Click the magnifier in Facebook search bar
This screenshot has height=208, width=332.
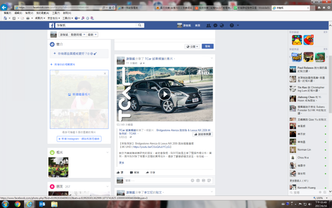click(140, 25)
